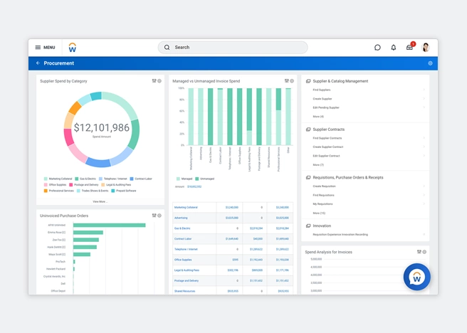Click the Workday logo in header
Screen dimensions: 467x333
(x=72, y=48)
